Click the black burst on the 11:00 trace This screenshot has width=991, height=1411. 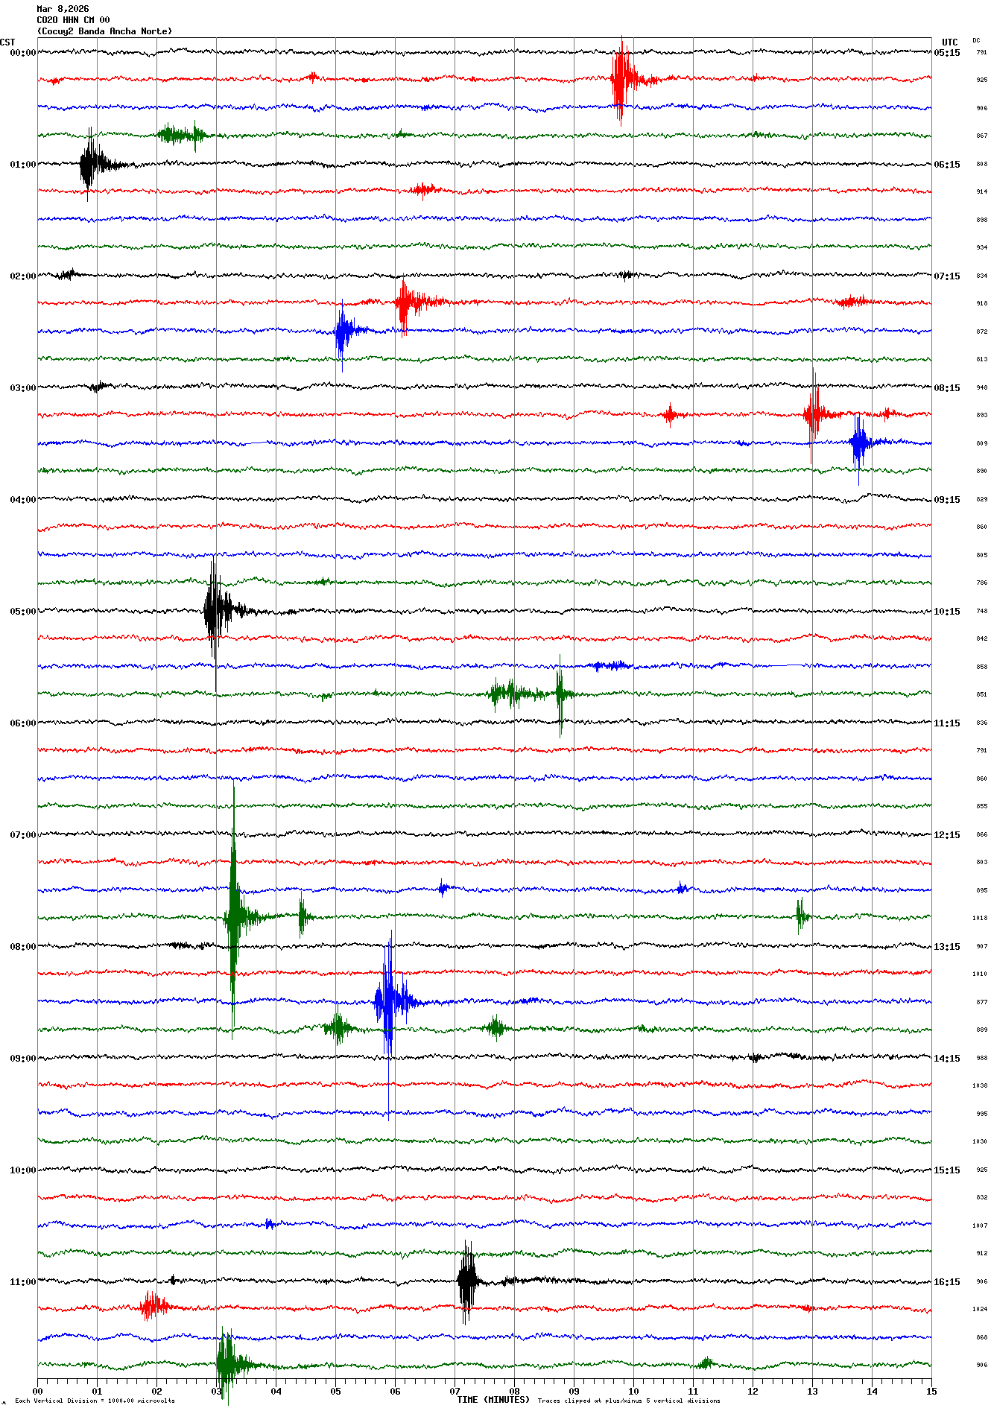pyautogui.click(x=467, y=1281)
